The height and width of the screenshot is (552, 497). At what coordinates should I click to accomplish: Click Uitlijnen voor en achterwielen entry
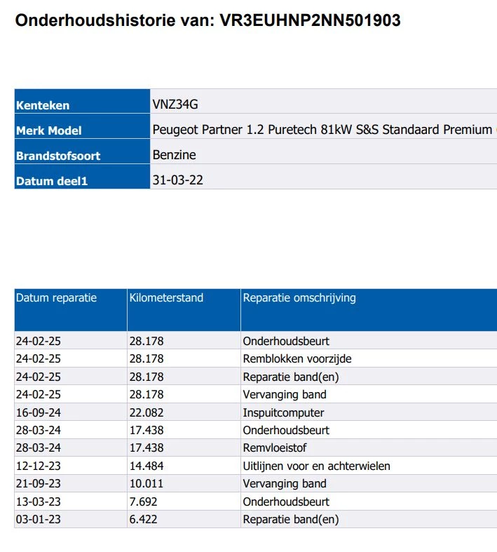pyautogui.click(x=317, y=466)
